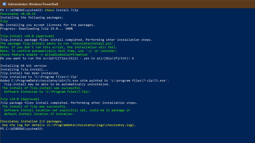The width and height of the screenshot is (255, 143).
Task: Click the 'Software installed to' 7-Zip path line
Action: pyautogui.click(x=47, y=92)
